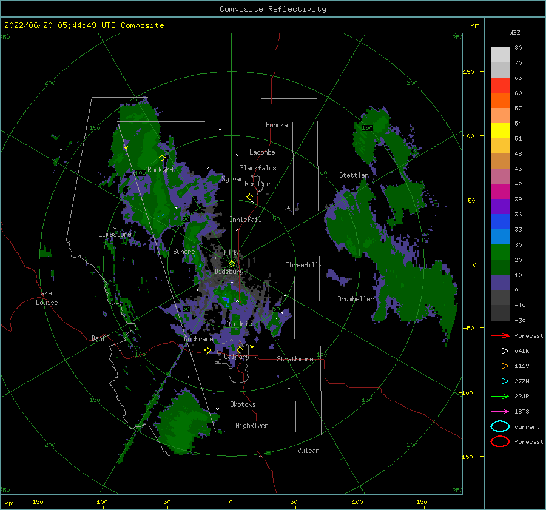The image size is (546, 510).
Task: Click the Innisfail town label
Action: pyautogui.click(x=245, y=220)
